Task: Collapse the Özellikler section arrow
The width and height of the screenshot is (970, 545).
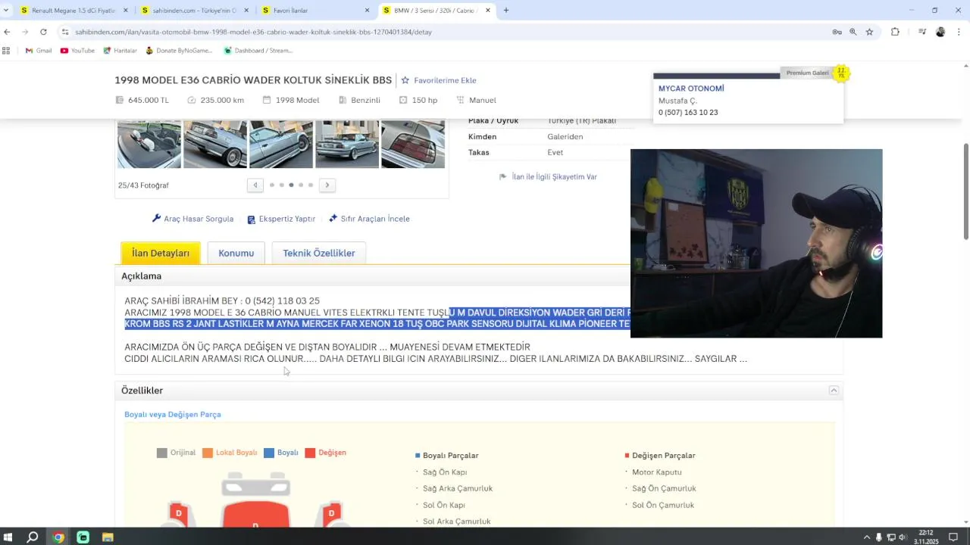Action: (x=834, y=391)
